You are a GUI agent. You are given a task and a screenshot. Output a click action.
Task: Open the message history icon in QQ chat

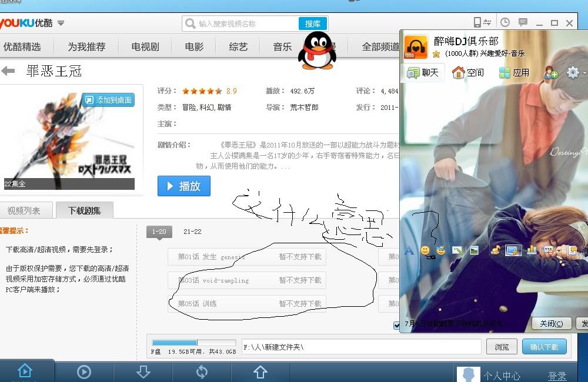572,250
